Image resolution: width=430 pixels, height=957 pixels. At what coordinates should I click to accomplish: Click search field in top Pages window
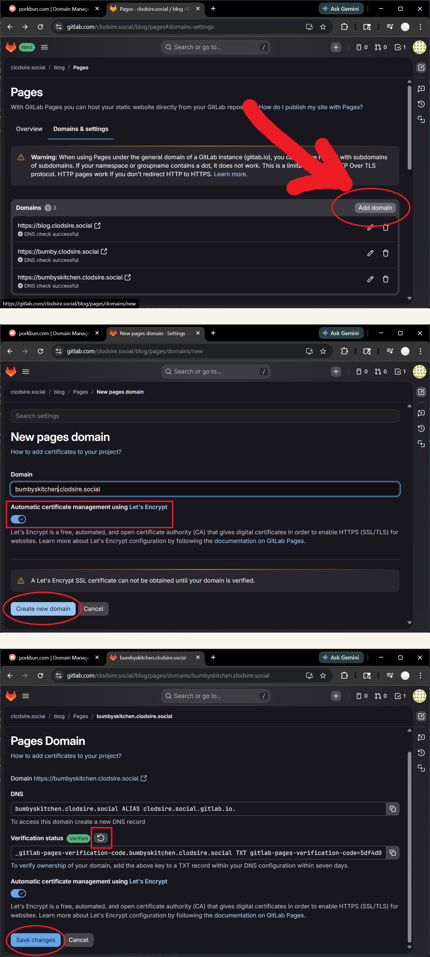pos(215,47)
